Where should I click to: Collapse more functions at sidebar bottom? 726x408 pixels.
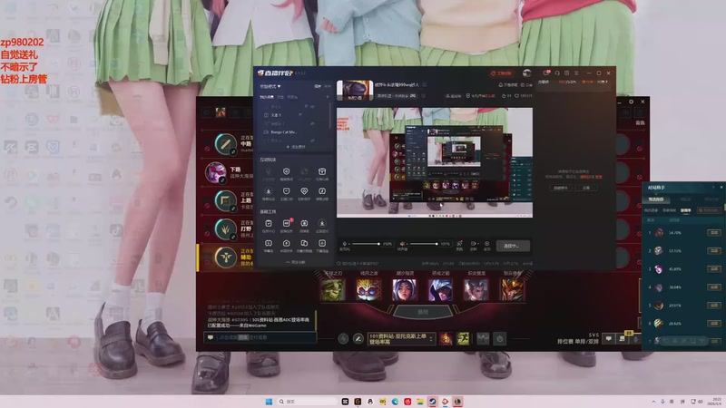pyautogui.click(x=296, y=262)
